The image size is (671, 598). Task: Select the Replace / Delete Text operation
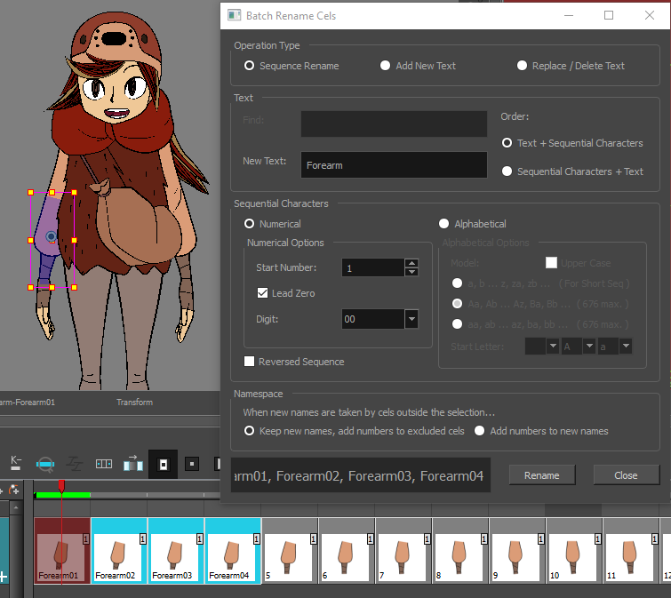[522, 66]
